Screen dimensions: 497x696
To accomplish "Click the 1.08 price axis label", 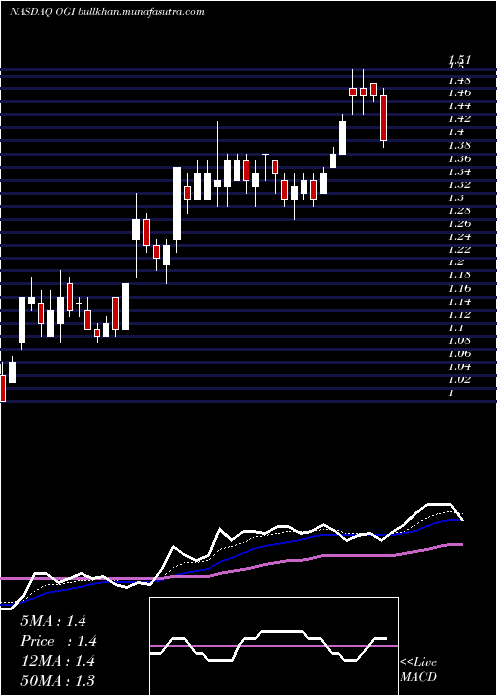I will pos(459,341).
